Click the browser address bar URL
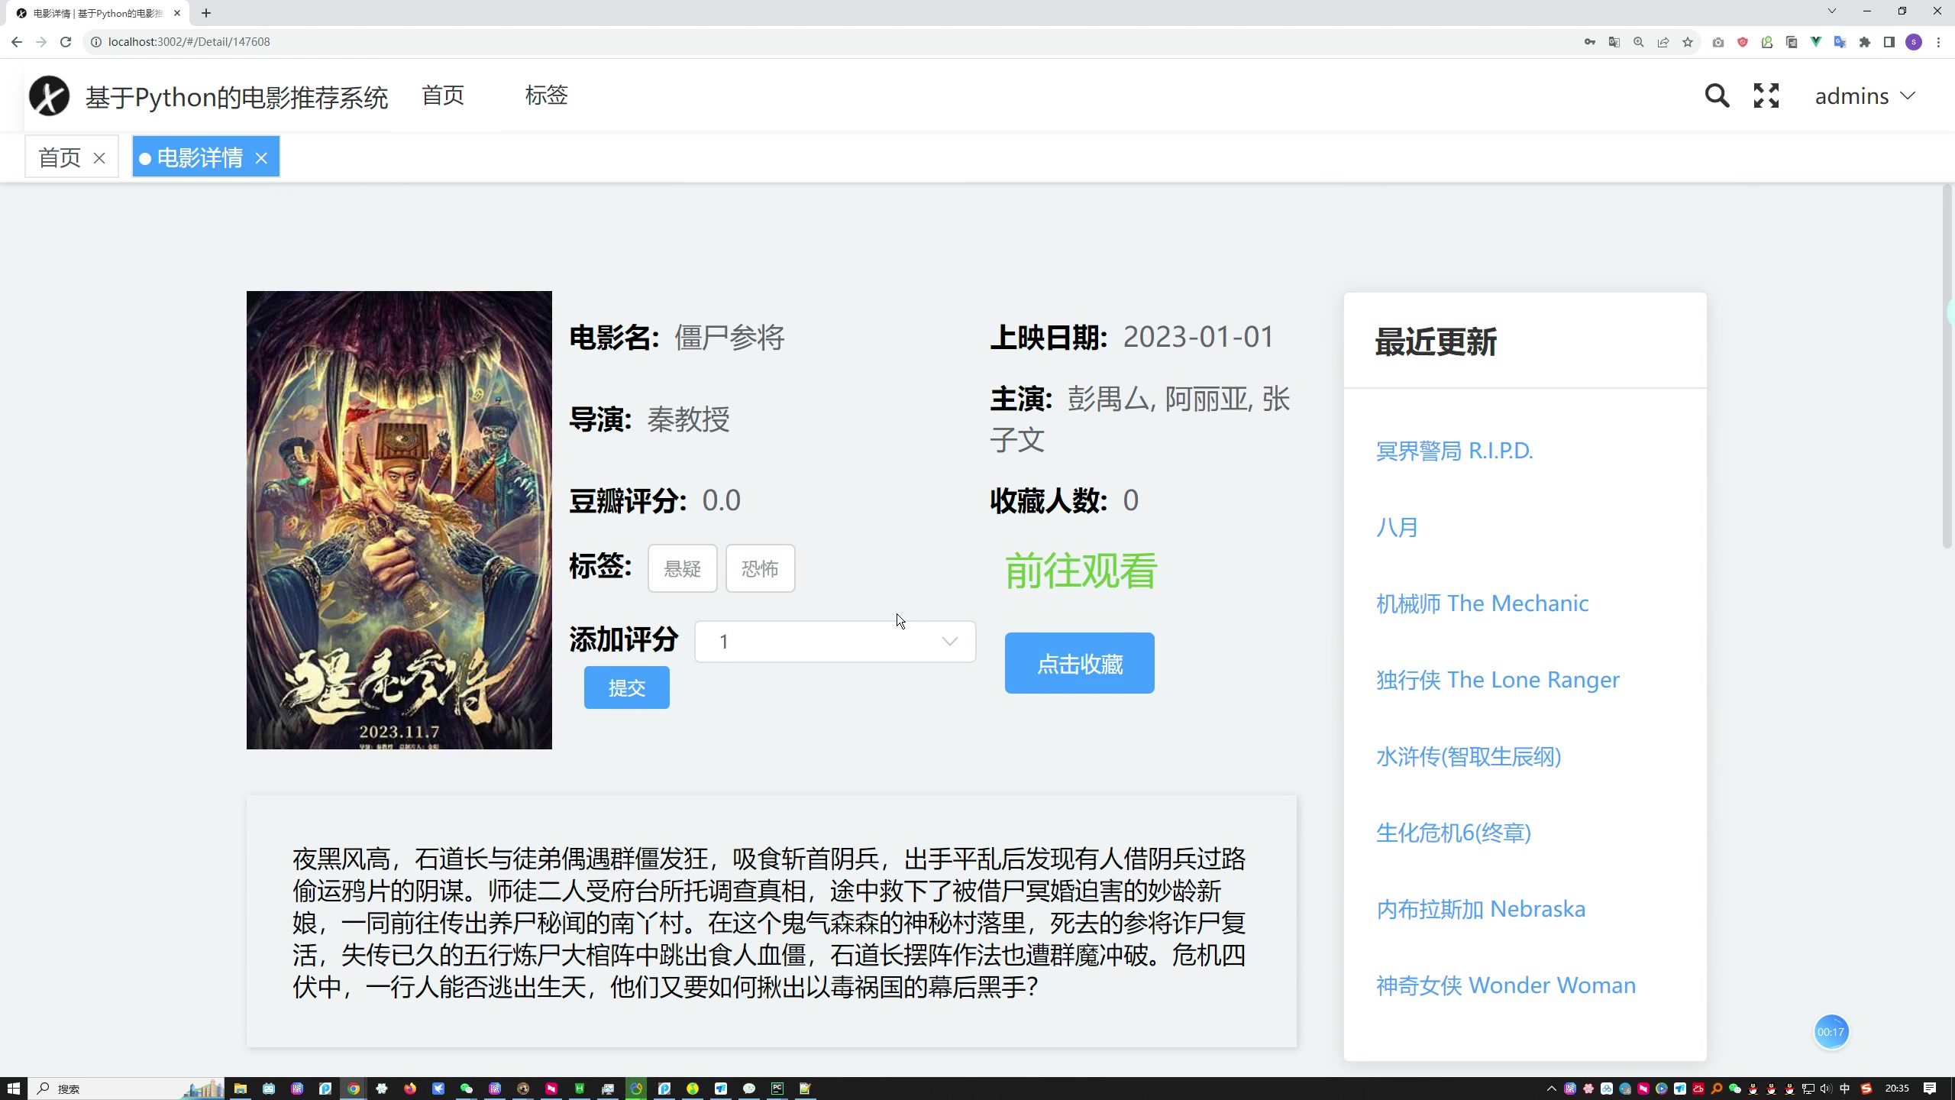 click(x=189, y=42)
